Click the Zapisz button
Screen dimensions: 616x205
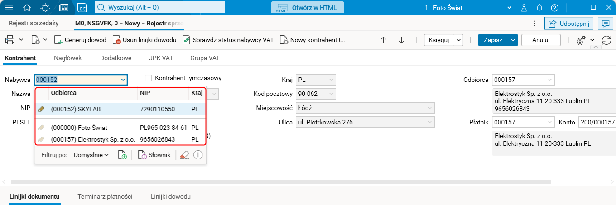493,40
